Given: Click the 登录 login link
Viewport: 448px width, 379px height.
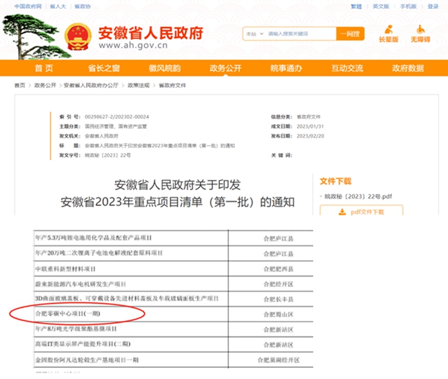Looking at the screenshot, I should (433, 6).
